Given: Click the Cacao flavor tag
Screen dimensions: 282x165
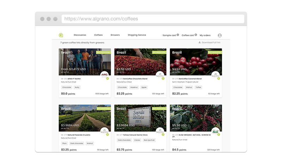Looking at the screenshot, I should 137,140.
